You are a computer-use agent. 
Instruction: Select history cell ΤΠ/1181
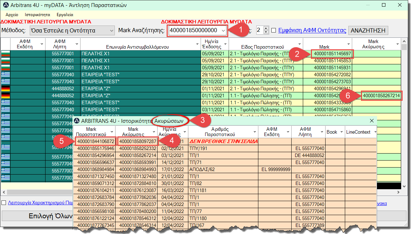coord(223,190)
